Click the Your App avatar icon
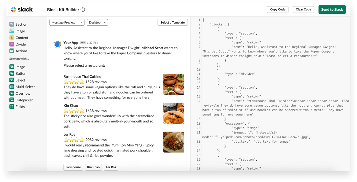This screenshot has height=182, width=357. pyautogui.click(x=57, y=44)
